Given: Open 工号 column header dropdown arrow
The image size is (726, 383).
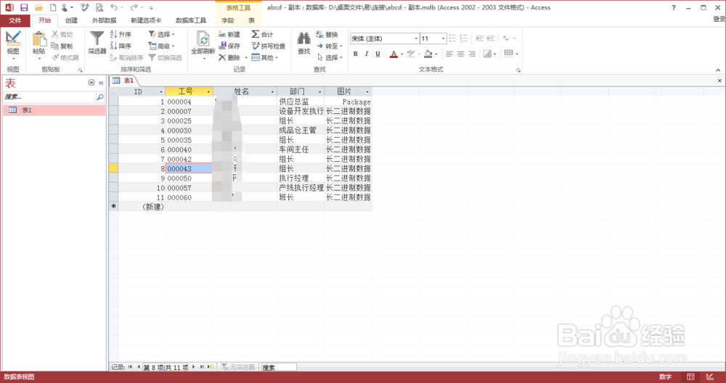Looking at the screenshot, I should click(x=208, y=91).
